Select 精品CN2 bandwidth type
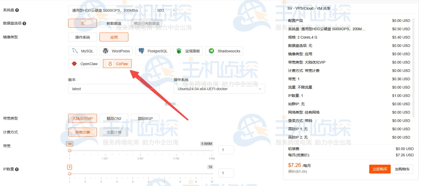The width and height of the screenshot is (421, 186). pos(114,118)
